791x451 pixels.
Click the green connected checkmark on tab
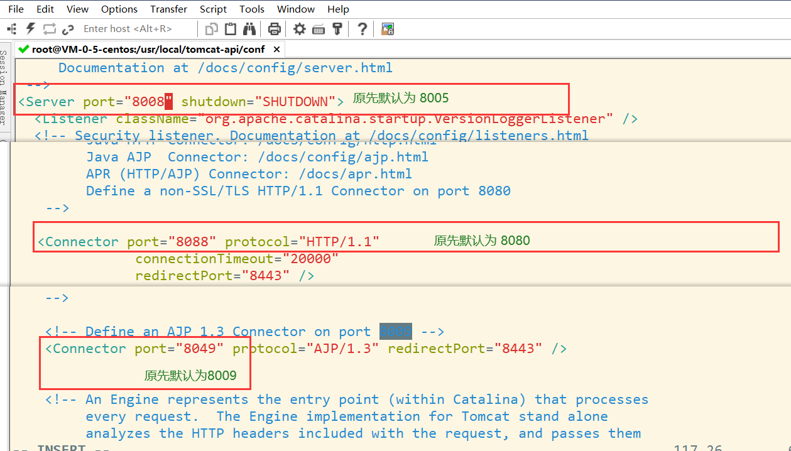click(x=24, y=49)
